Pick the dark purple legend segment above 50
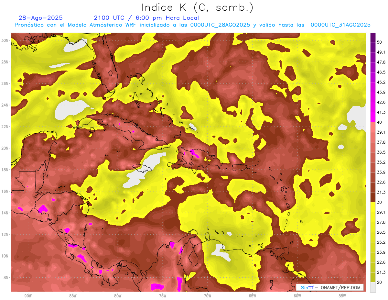The height and width of the screenshot is (300, 388). pos(373,37)
